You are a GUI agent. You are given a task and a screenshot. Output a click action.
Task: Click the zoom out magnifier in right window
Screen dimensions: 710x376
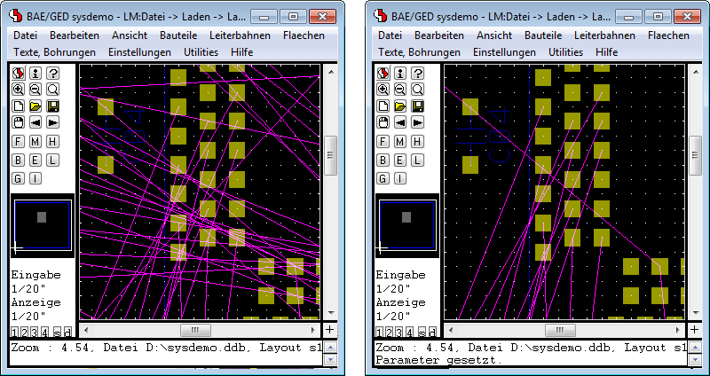click(399, 90)
